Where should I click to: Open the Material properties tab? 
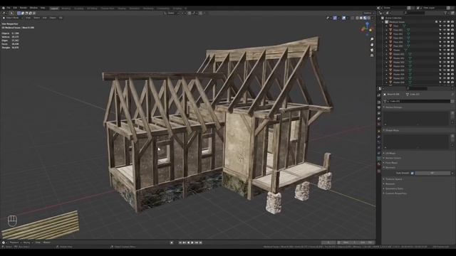point(378,164)
